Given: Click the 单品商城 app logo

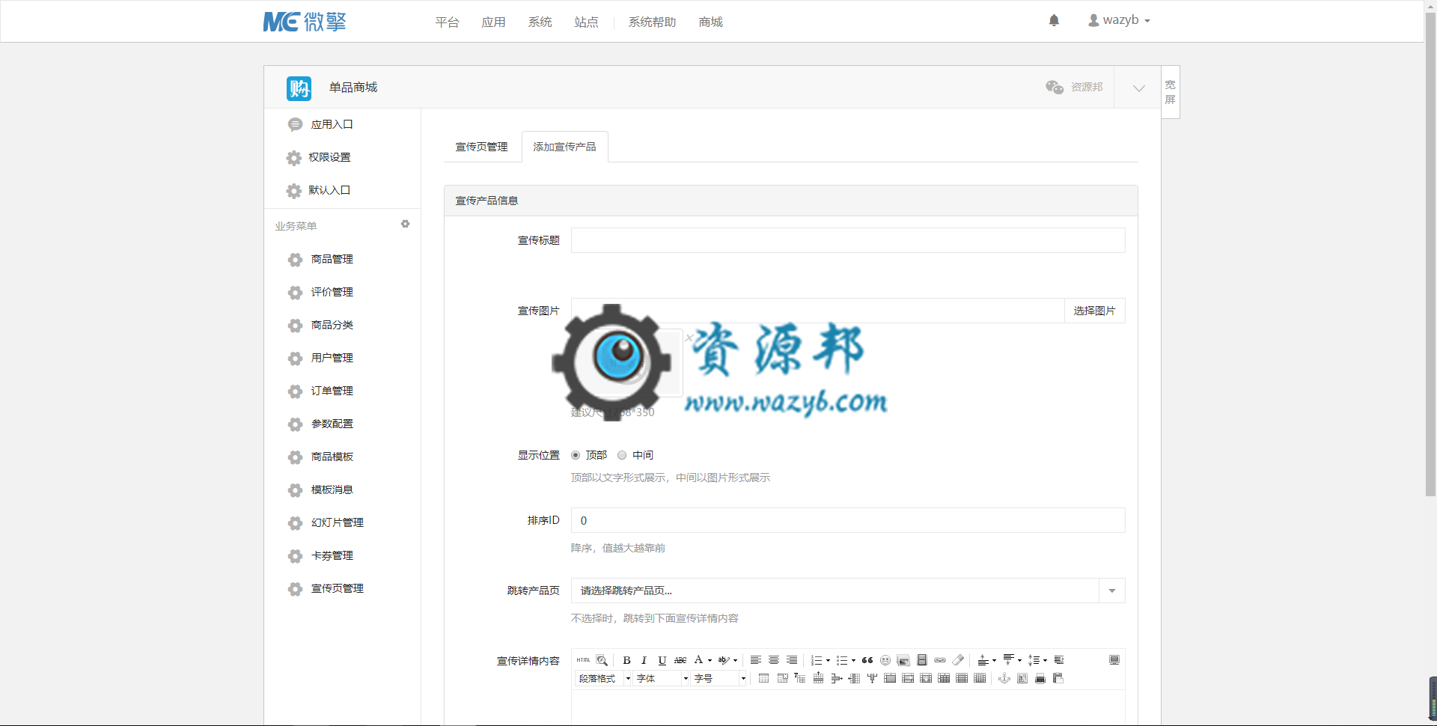Looking at the screenshot, I should coord(299,88).
